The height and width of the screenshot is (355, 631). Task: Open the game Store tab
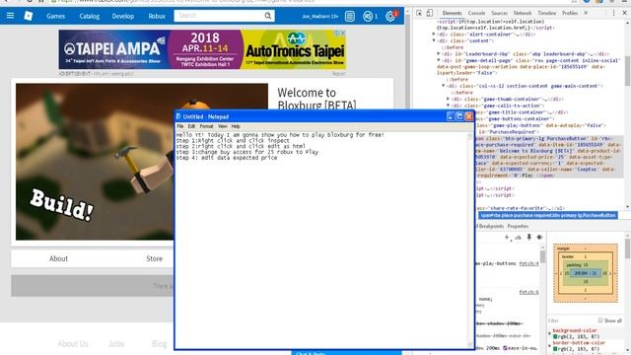[155, 258]
